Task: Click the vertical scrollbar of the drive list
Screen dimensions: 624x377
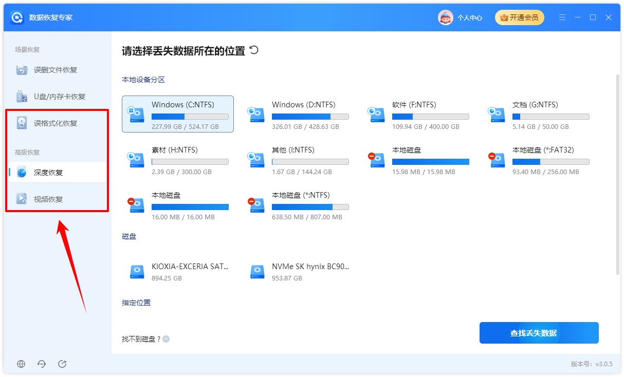Action: click(x=618, y=175)
